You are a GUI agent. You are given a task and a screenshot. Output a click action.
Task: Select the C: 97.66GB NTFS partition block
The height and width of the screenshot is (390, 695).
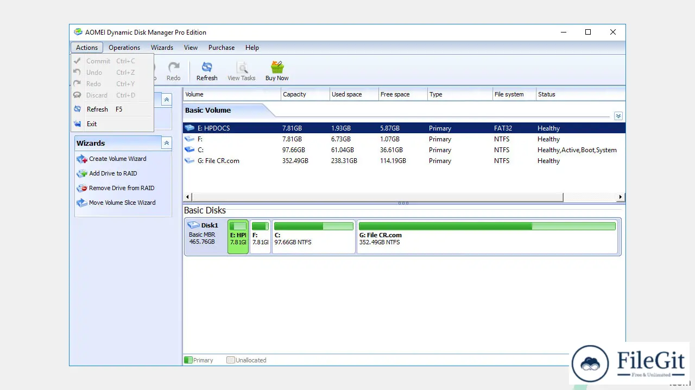(313, 236)
